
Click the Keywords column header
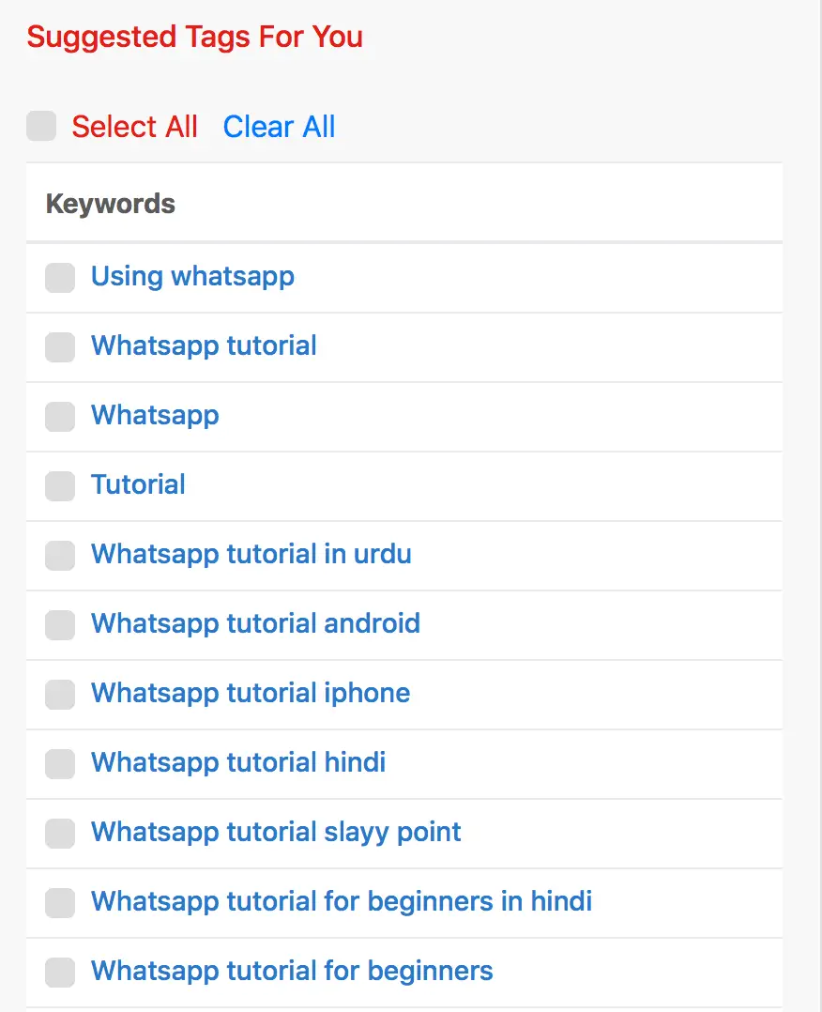point(111,204)
